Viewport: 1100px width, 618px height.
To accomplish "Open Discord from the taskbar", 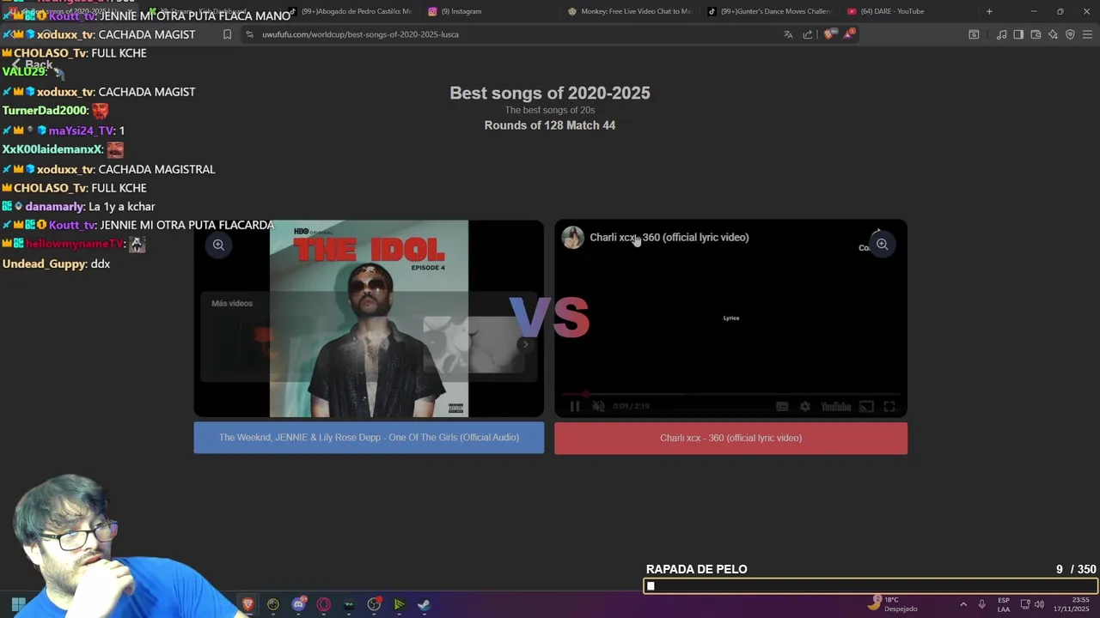I will coord(298,604).
